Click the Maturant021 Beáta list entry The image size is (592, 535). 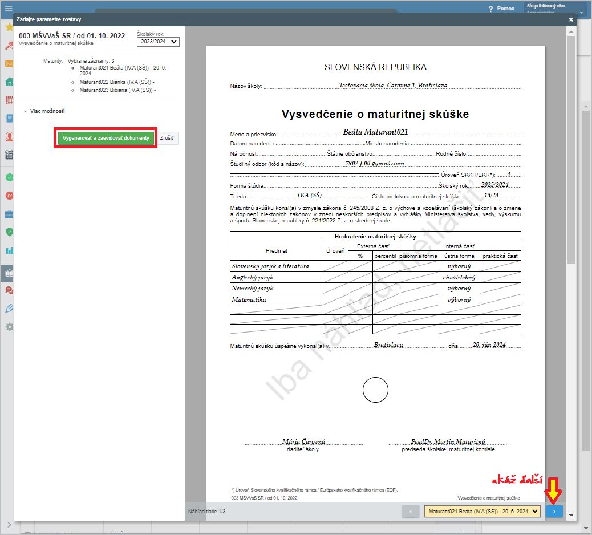click(x=123, y=71)
